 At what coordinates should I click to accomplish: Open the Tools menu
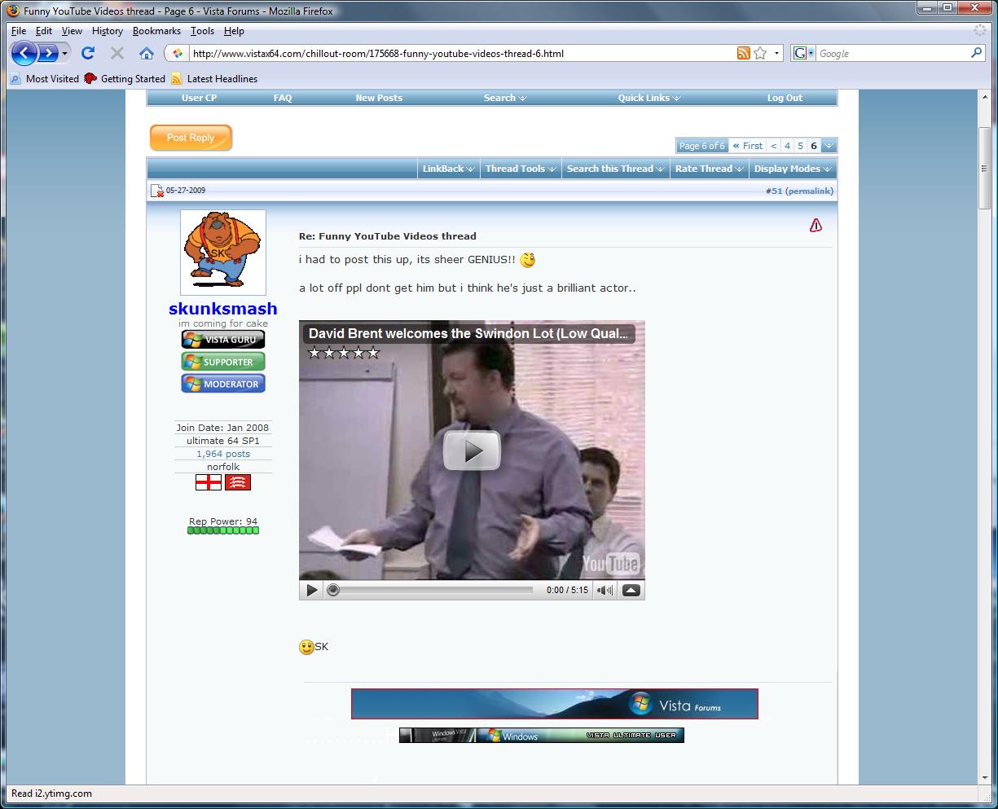point(202,31)
